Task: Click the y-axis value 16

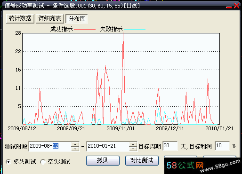Action: tap(18, 70)
